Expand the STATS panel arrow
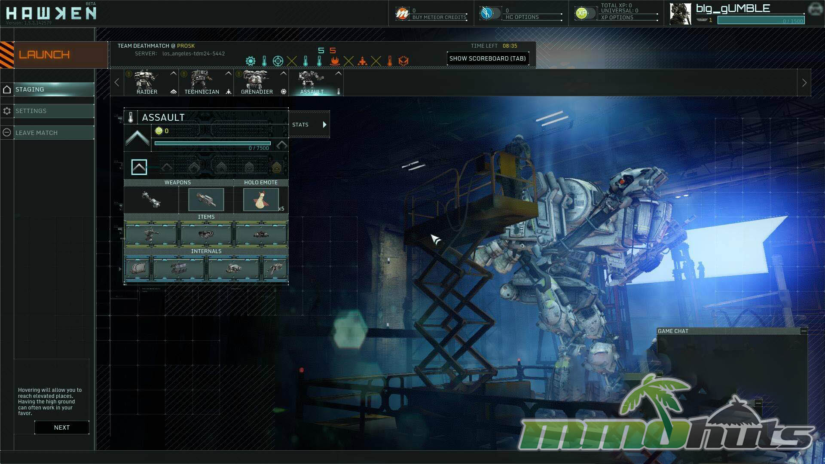This screenshot has width=825, height=464. coord(324,125)
